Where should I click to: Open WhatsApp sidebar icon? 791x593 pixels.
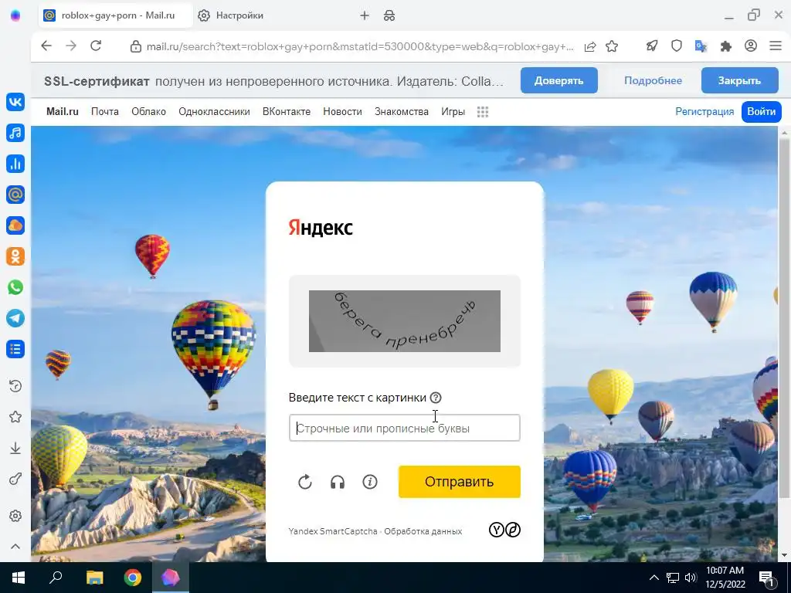pos(15,287)
